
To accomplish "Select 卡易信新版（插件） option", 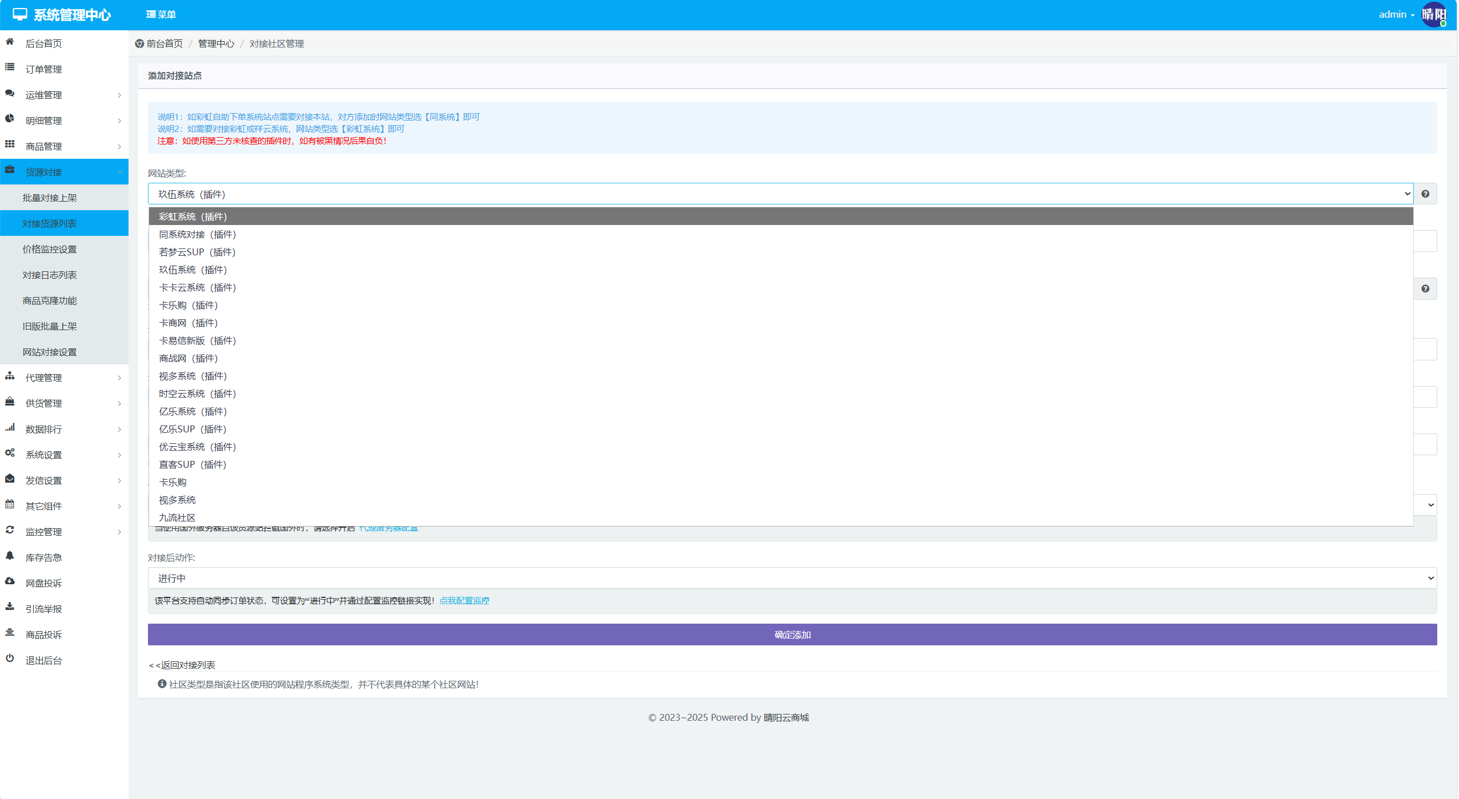I will click(781, 340).
